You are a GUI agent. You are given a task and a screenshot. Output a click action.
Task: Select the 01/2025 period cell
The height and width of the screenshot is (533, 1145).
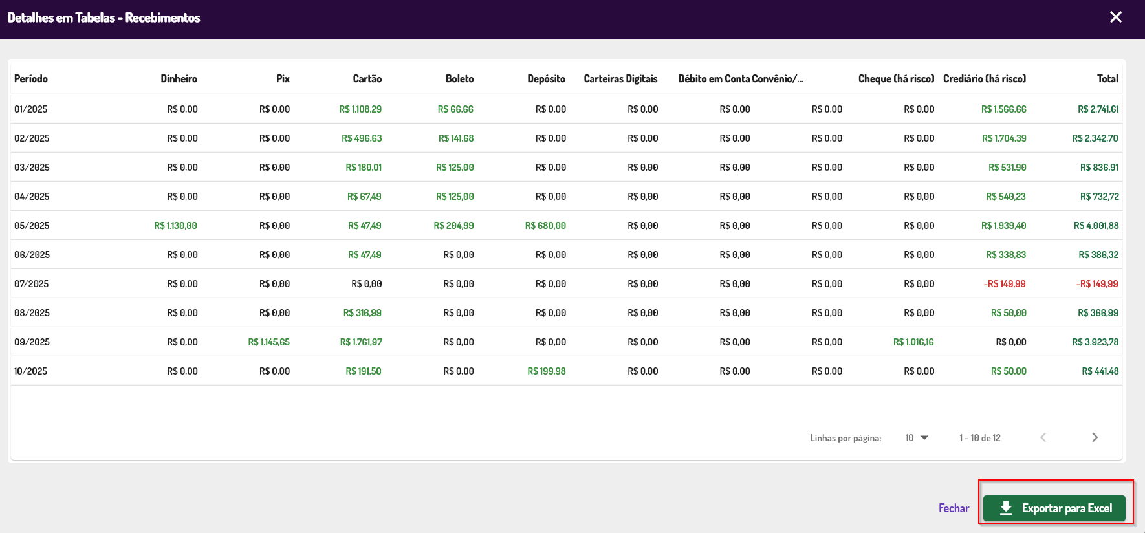(31, 109)
